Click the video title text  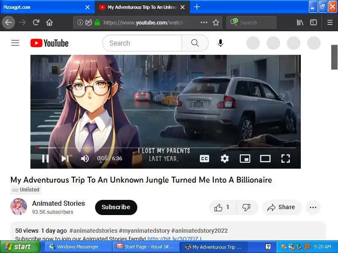[x=141, y=180]
